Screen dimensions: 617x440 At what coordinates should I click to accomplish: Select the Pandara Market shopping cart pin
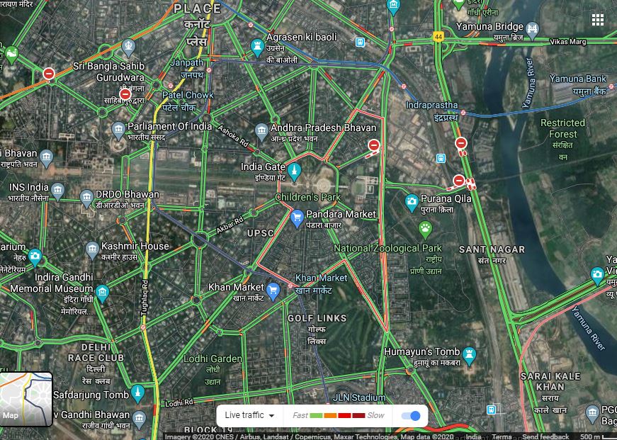point(297,219)
